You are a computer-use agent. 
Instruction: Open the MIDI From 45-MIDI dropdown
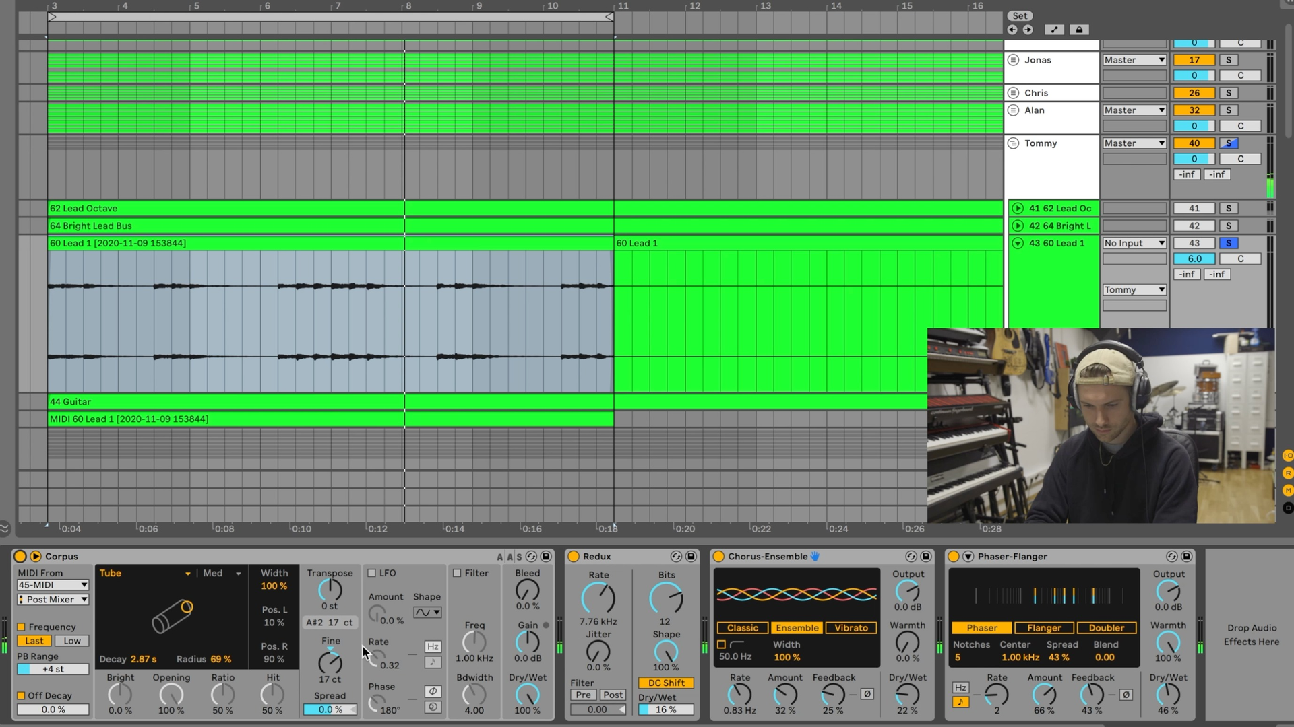pos(53,585)
